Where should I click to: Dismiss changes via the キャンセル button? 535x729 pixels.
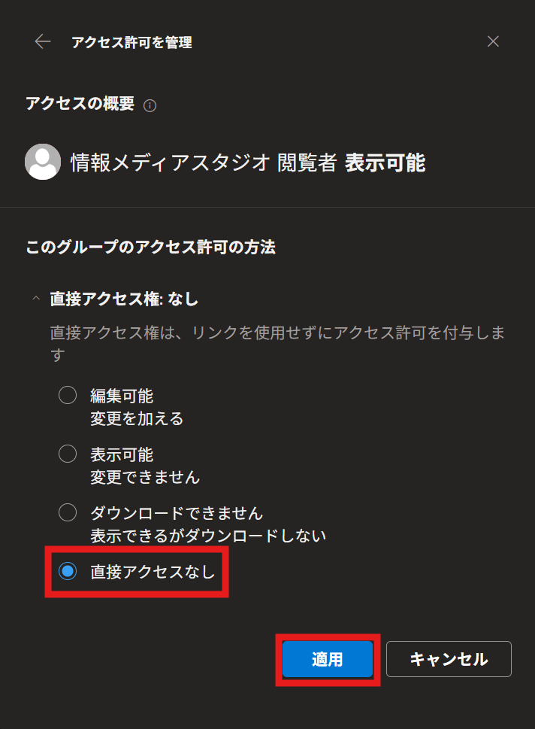click(x=449, y=659)
